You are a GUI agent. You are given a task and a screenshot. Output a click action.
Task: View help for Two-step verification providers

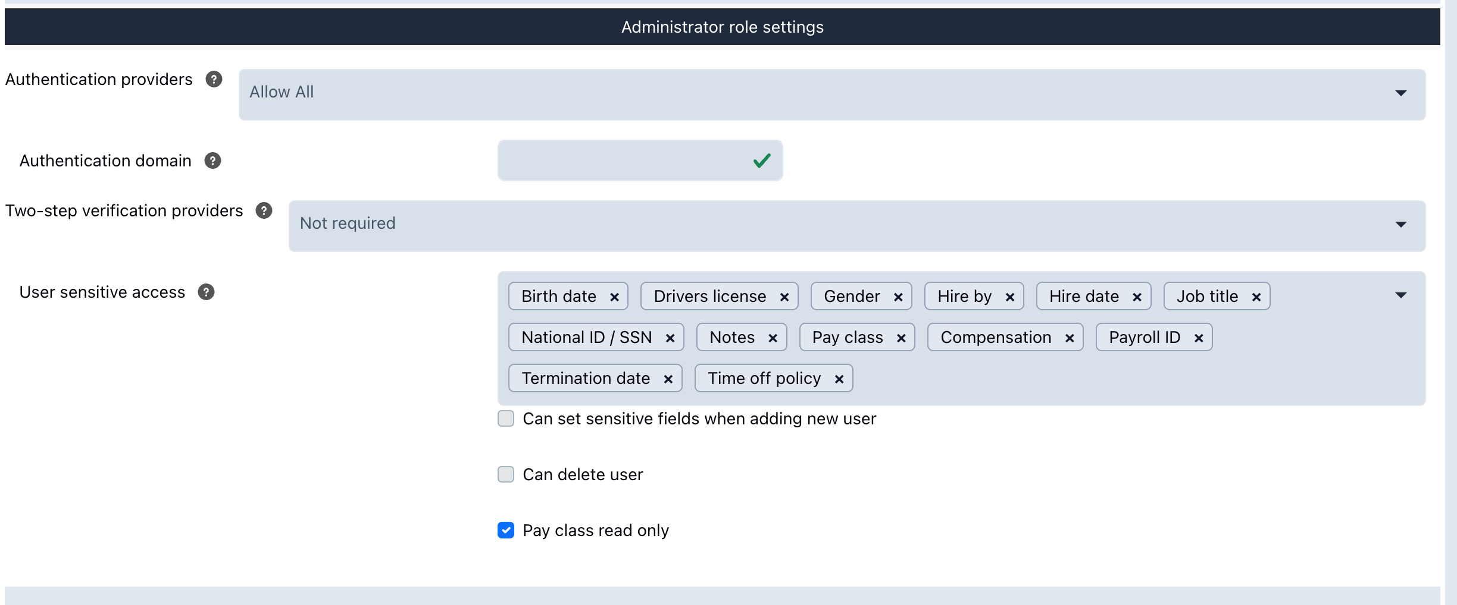click(x=264, y=210)
